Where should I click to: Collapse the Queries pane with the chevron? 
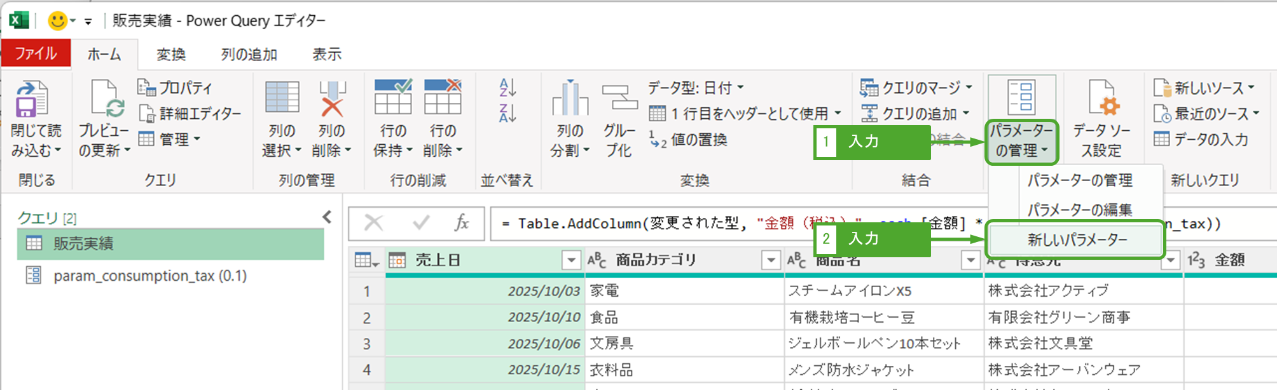(x=327, y=217)
